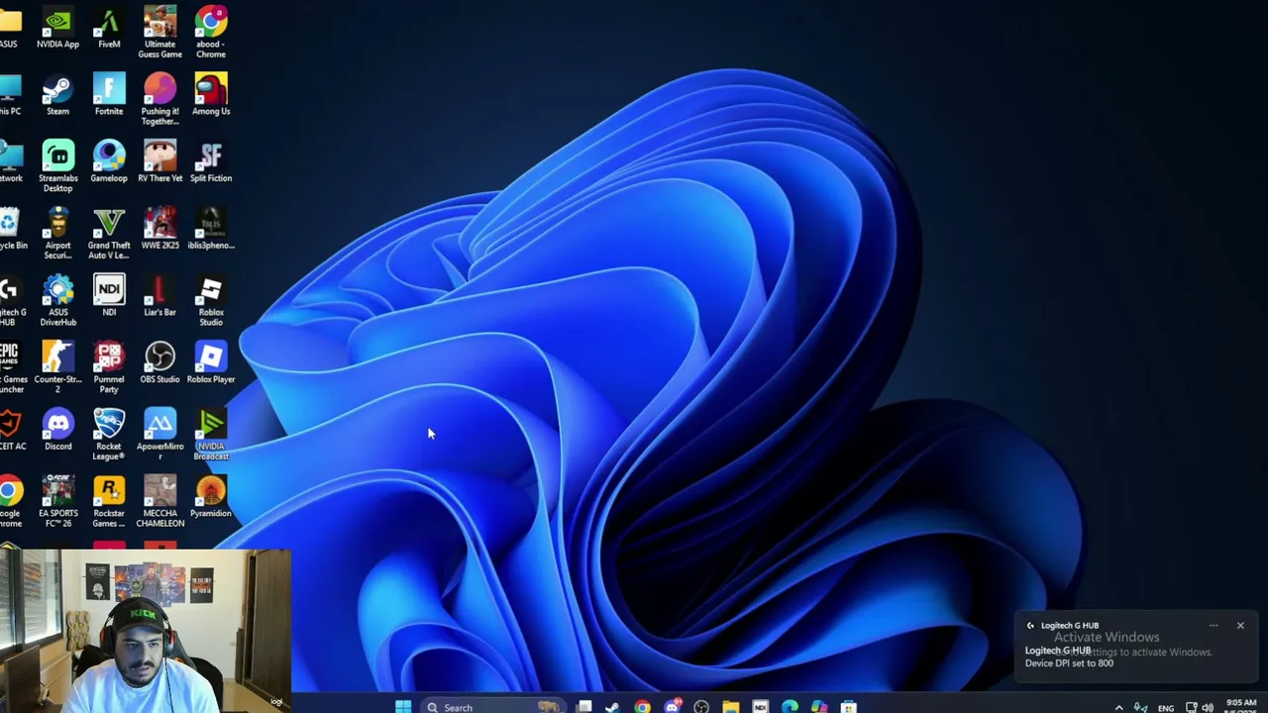Click the EA SPORTS FC 26 desktop icon
The height and width of the screenshot is (713, 1268).
tap(57, 501)
